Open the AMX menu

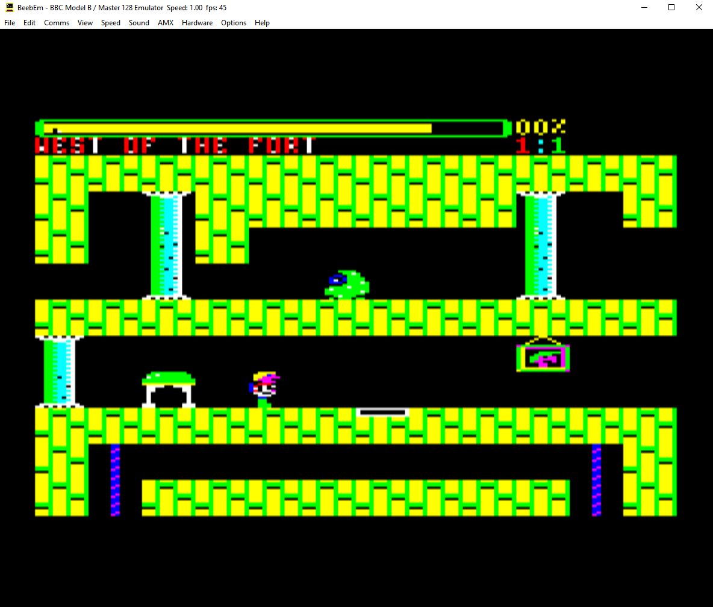click(165, 22)
